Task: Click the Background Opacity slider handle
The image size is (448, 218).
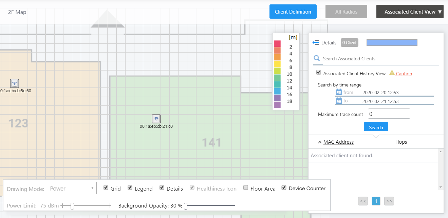Action: [186, 206]
